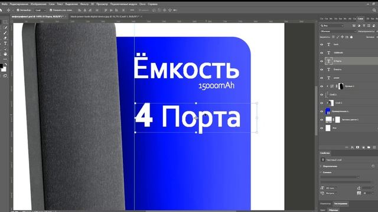The width and height of the screenshot is (378, 212).
Task: Click the Фон layer thumbnail
Action: tap(328, 128)
